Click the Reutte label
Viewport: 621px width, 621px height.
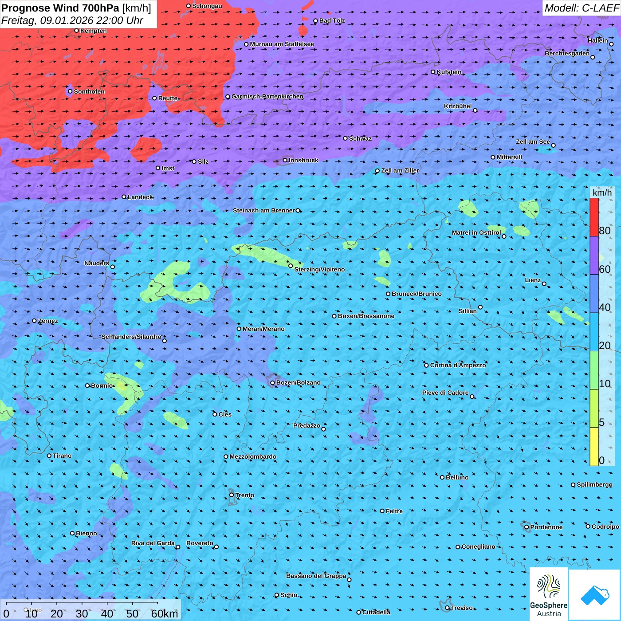168,98
